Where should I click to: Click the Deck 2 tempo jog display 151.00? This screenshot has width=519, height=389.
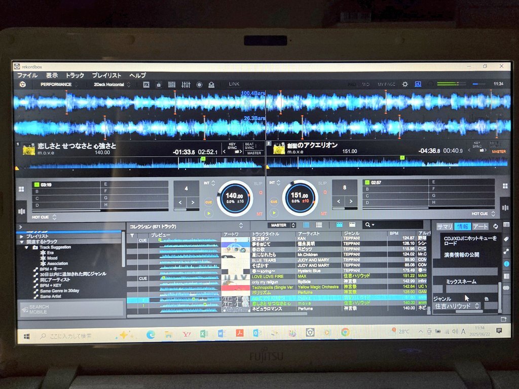(300, 198)
